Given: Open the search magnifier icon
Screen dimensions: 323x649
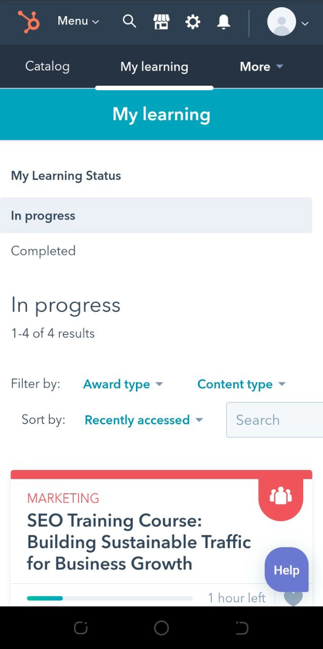Looking at the screenshot, I should coord(129,21).
